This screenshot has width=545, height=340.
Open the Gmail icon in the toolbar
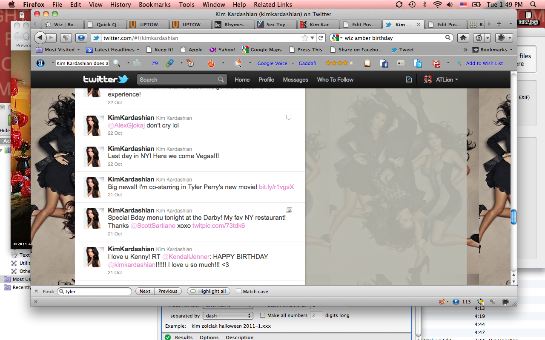pos(436,63)
